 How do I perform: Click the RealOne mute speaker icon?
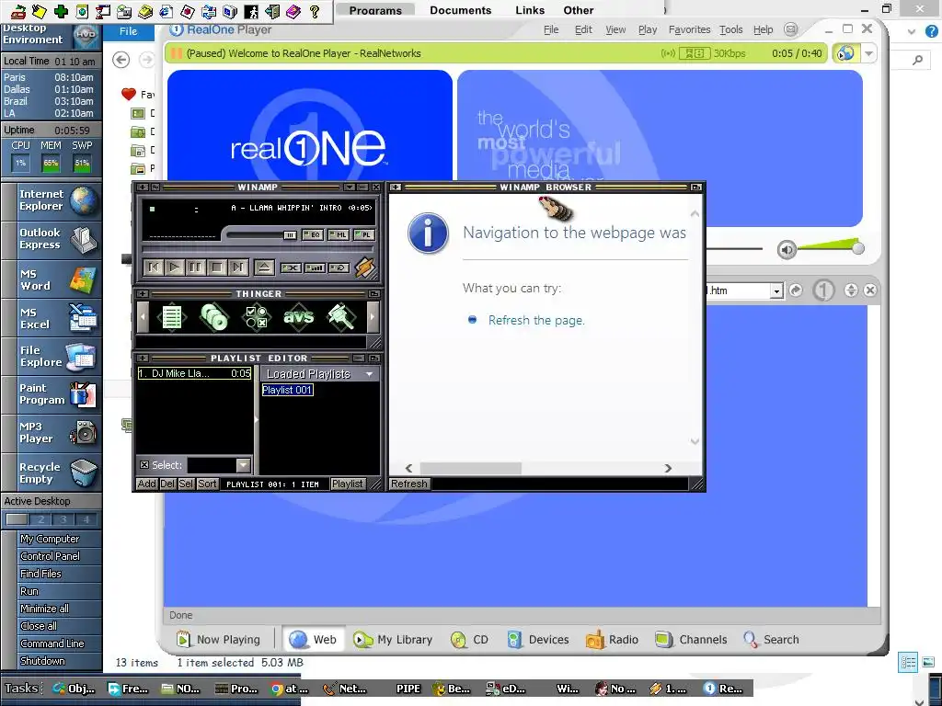[787, 249]
